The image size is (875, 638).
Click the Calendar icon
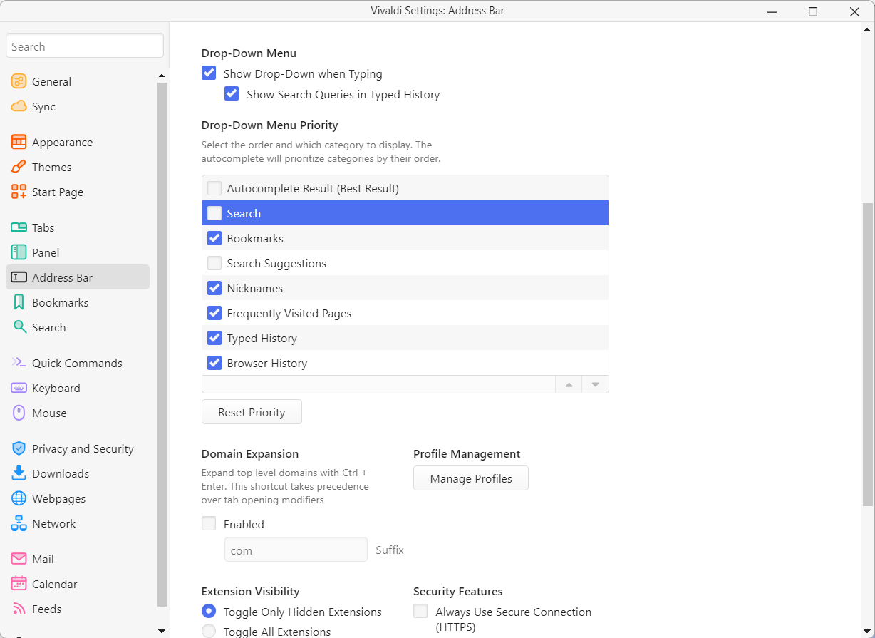coord(19,584)
